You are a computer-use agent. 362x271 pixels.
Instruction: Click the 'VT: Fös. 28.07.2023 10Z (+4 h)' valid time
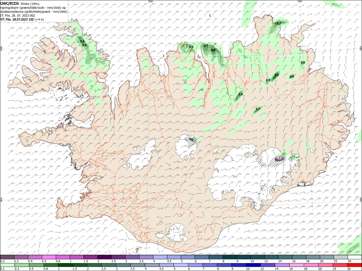point(22,19)
